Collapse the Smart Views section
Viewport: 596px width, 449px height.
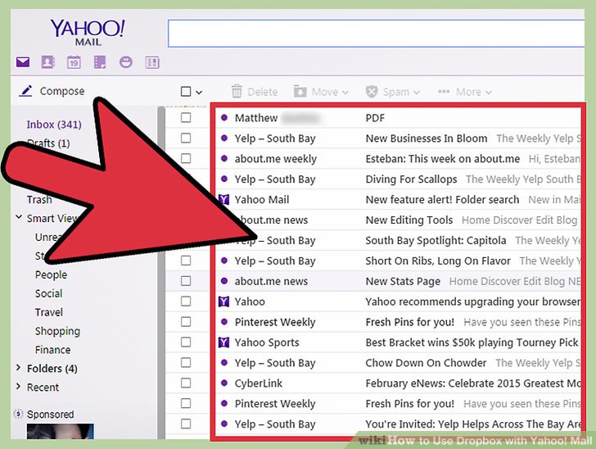(18, 217)
